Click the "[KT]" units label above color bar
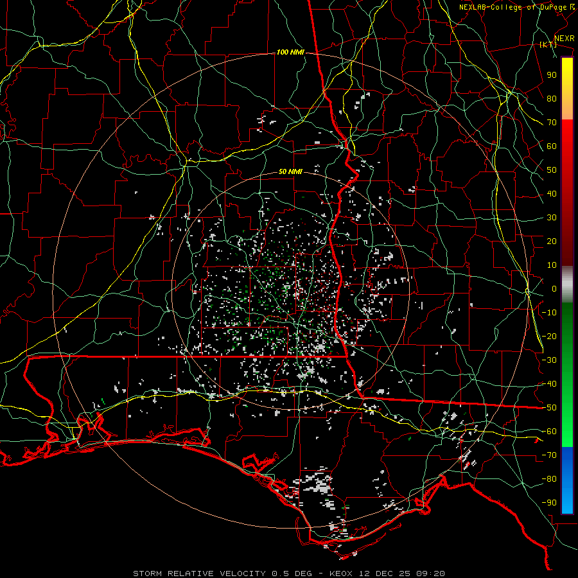Viewport: 578px width, 578px height. (548, 44)
